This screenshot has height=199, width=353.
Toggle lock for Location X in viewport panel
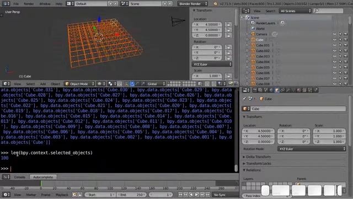pos(228,24)
